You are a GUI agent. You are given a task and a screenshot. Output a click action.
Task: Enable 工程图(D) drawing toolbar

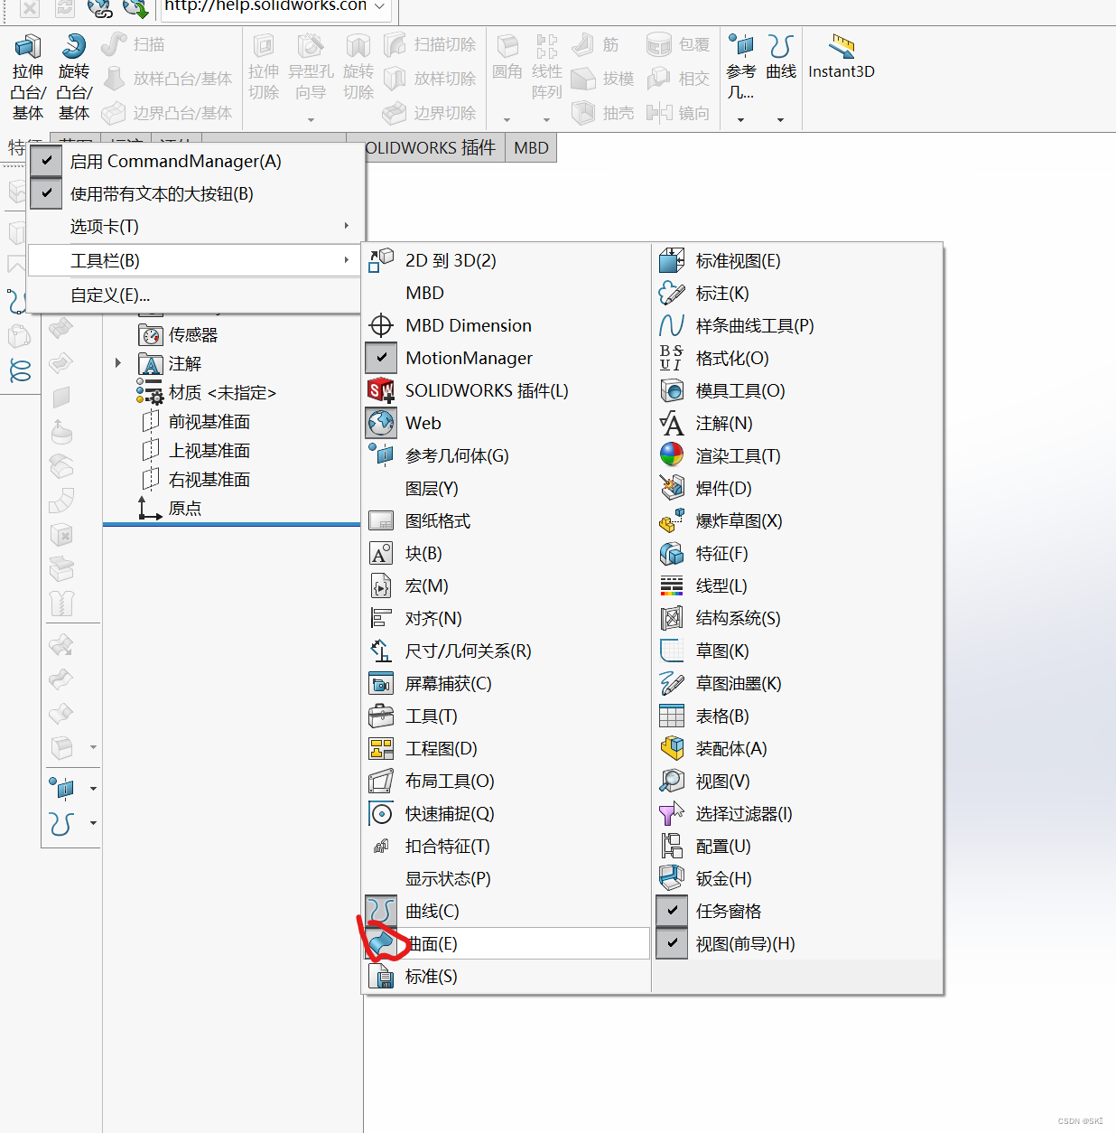point(506,748)
